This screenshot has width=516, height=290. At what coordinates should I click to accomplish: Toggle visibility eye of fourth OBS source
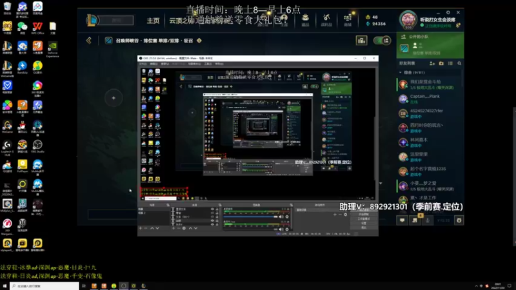coord(212,220)
